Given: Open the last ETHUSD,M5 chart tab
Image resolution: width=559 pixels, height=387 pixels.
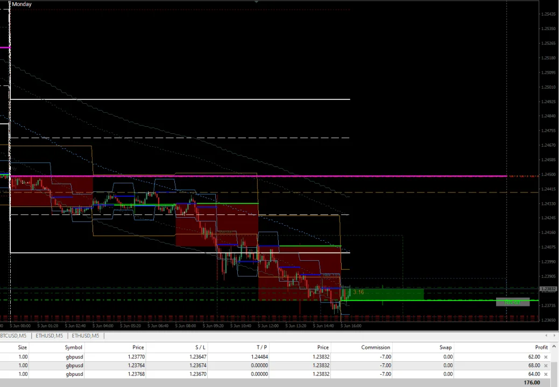Looking at the screenshot, I should [86, 335].
